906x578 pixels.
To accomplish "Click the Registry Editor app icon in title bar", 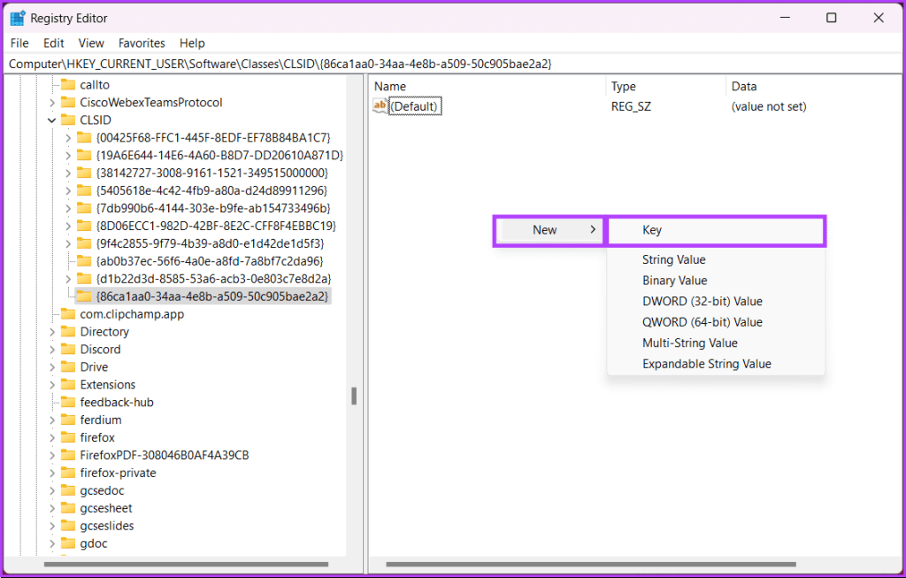I will 18,19.
